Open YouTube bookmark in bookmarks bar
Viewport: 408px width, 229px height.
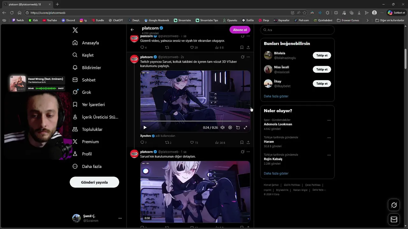click(x=49, y=20)
